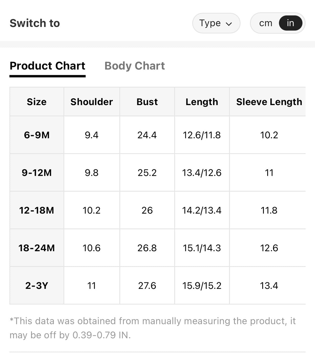Image resolution: width=315 pixels, height=355 pixels.
Task: Click the 24.4 bust value cell
Action: click(147, 135)
